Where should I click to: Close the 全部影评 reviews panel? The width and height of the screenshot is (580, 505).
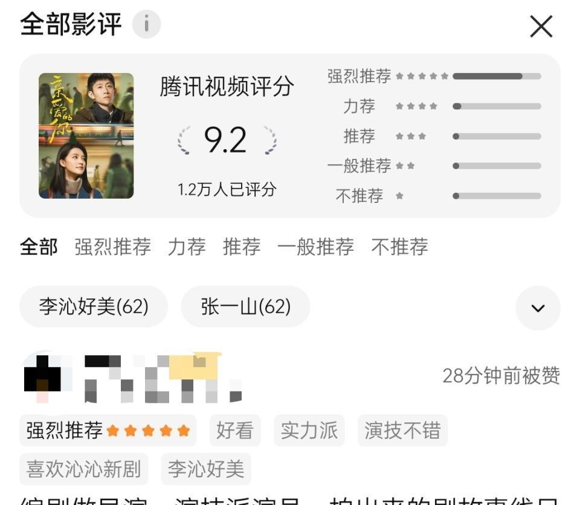pos(541,26)
